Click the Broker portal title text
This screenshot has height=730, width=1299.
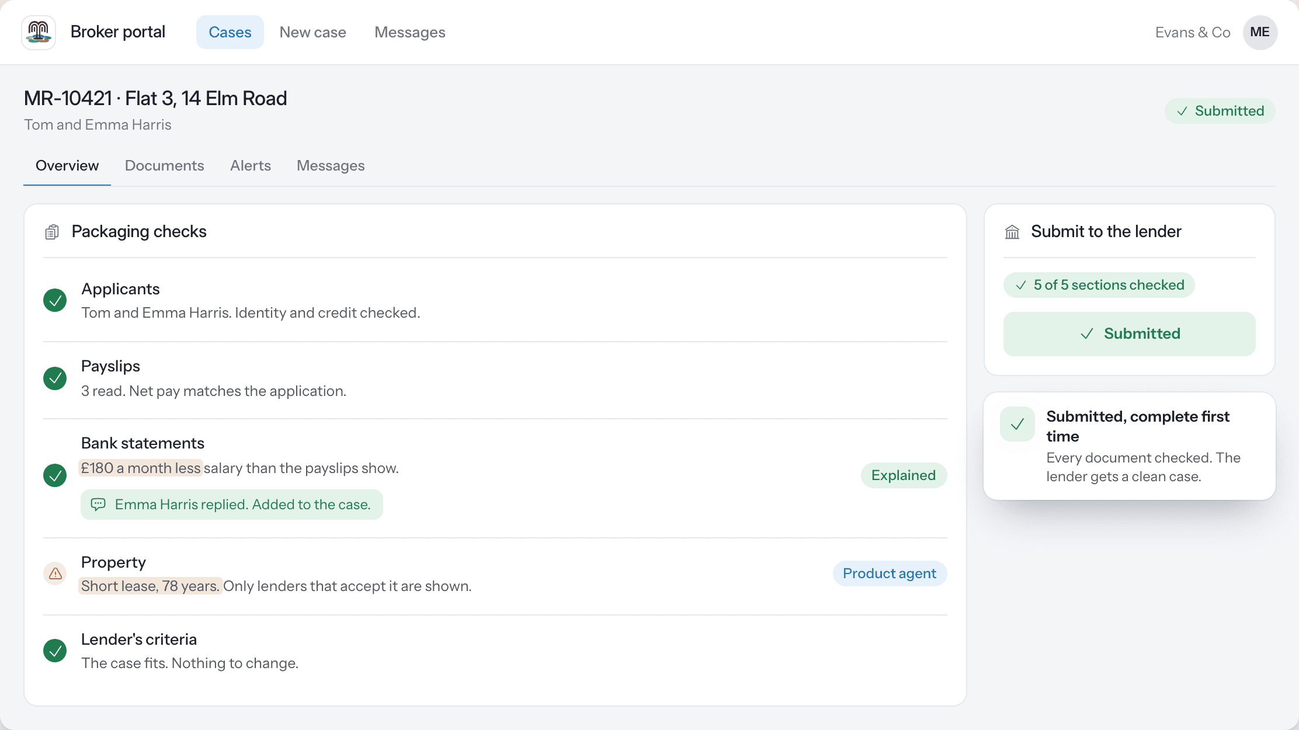coord(118,32)
